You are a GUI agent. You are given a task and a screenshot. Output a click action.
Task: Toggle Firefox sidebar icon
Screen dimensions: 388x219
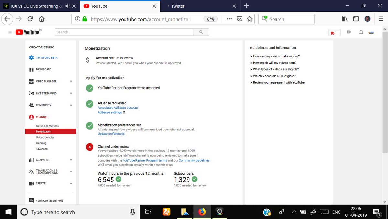pos(356,19)
